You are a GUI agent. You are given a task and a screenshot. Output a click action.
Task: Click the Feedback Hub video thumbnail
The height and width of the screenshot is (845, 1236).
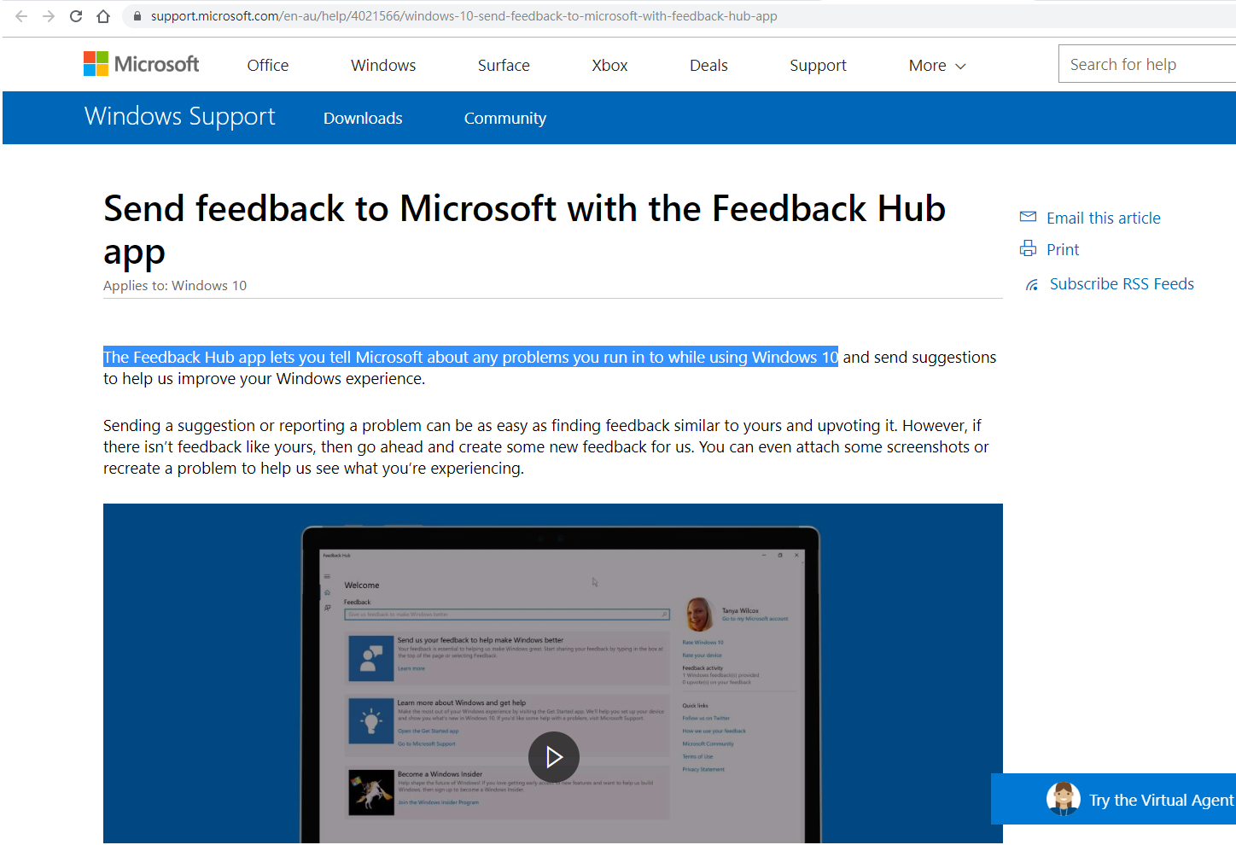point(553,673)
